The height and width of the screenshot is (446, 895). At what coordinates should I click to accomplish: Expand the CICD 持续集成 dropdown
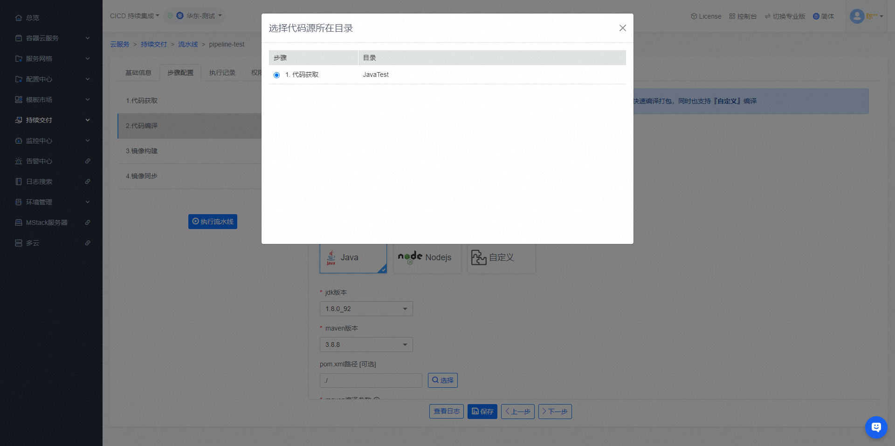pyautogui.click(x=134, y=16)
